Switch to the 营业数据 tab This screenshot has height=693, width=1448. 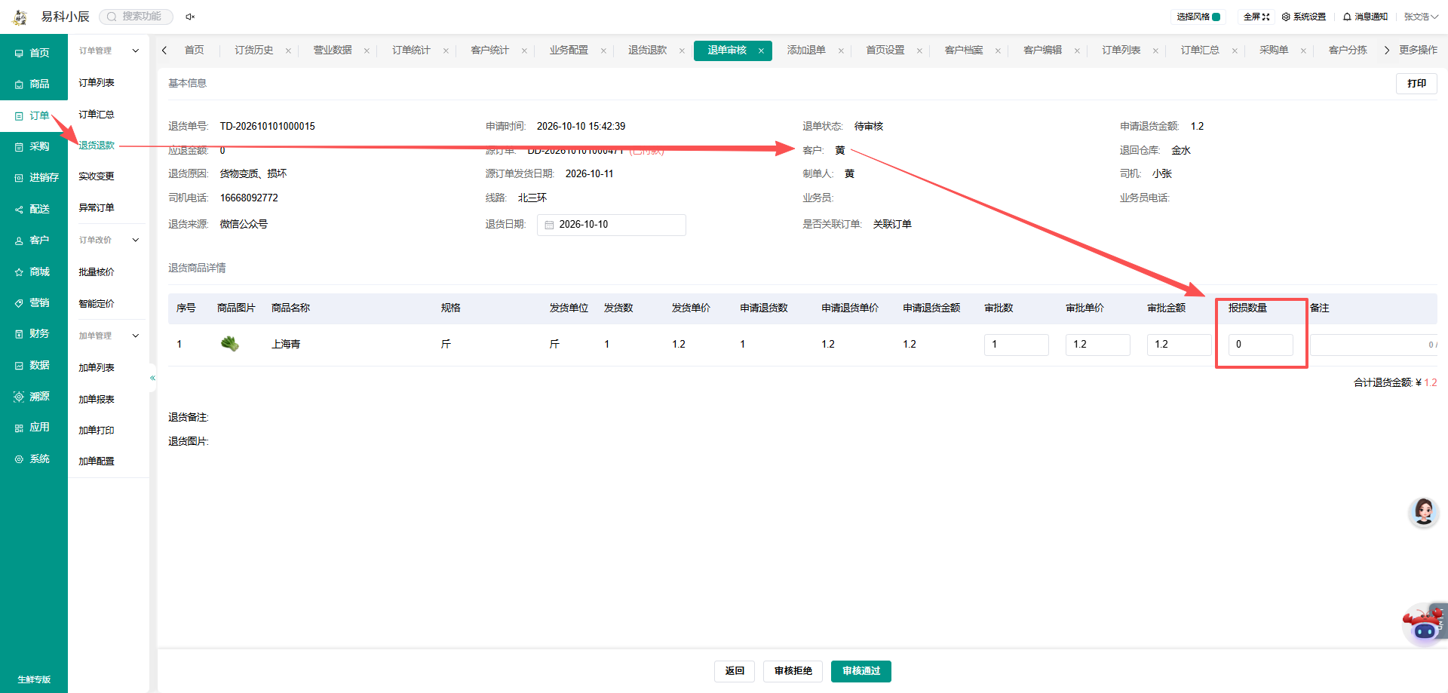[x=333, y=50]
